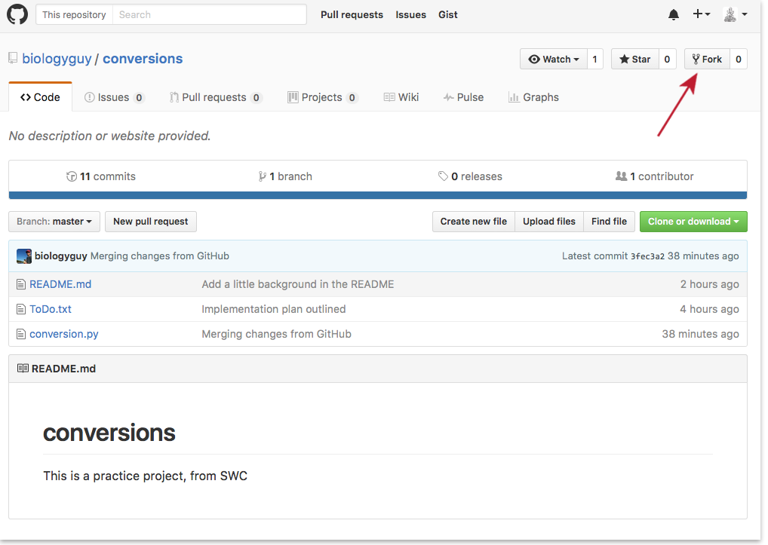Viewport: 768px width, 545px height.
Task: Open the Graphs tab
Action: [533, 97]
